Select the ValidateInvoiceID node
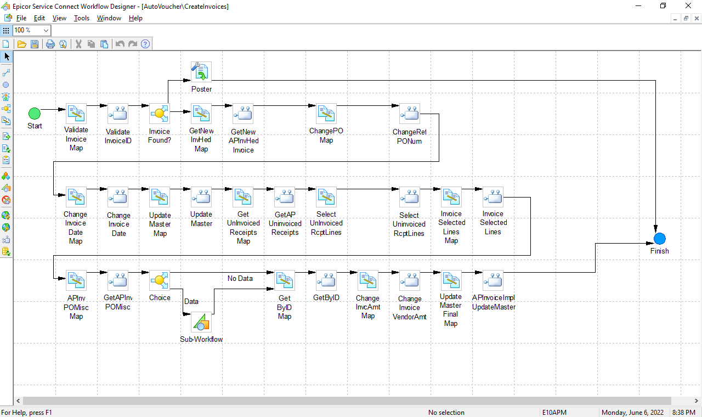The width and height of the screenshot is (702, 417). point(118,114)
